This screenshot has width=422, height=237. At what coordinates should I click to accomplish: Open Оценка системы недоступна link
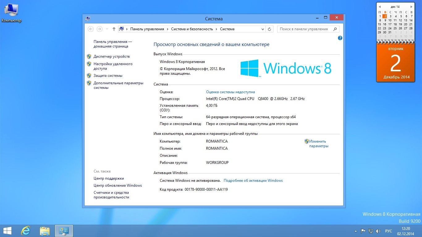click(x=230, y=92)
